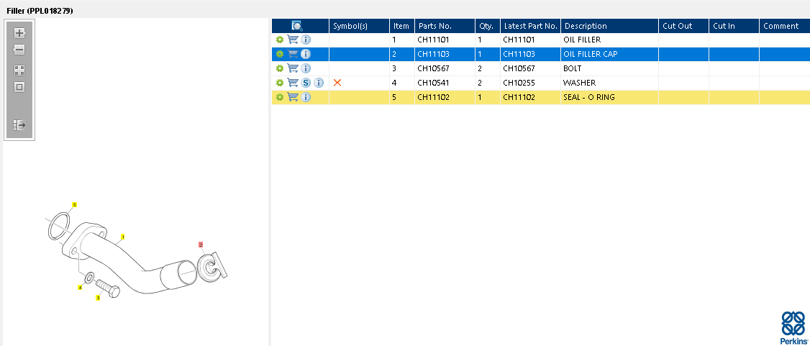Click the four-squares view icon in diagram toolbar
This screenshot has height=346, width=810.
19,70
